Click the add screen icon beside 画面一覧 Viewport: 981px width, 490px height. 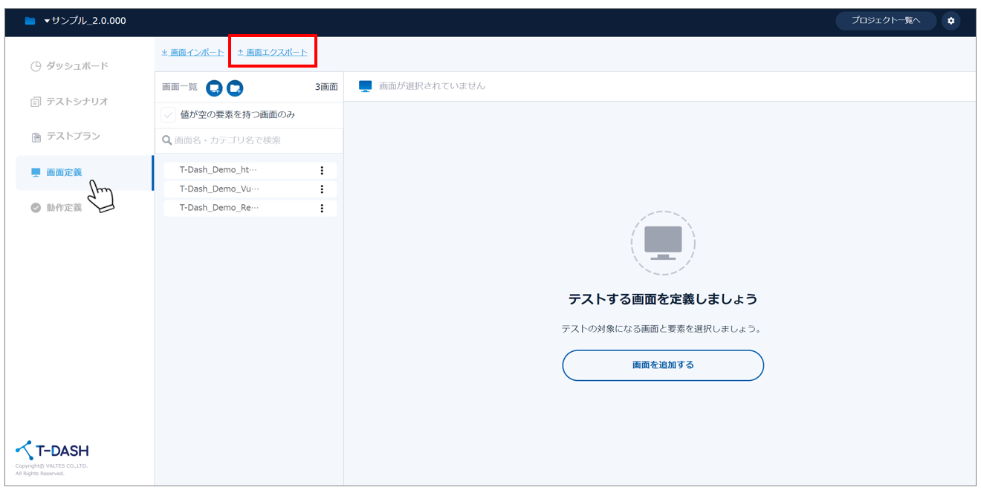pos(214,88)
